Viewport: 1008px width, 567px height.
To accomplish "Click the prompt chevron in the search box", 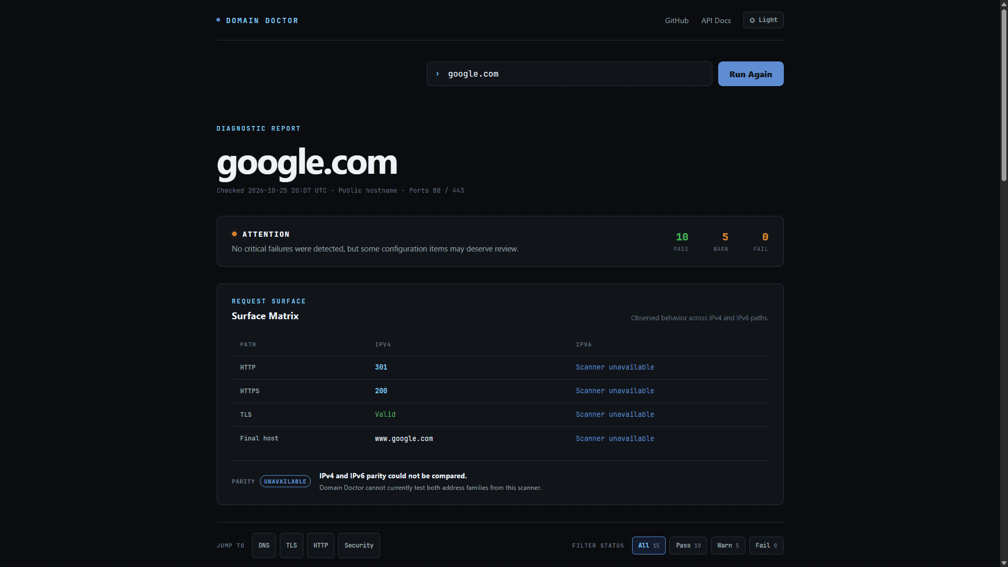I will [x=437, y=74].
